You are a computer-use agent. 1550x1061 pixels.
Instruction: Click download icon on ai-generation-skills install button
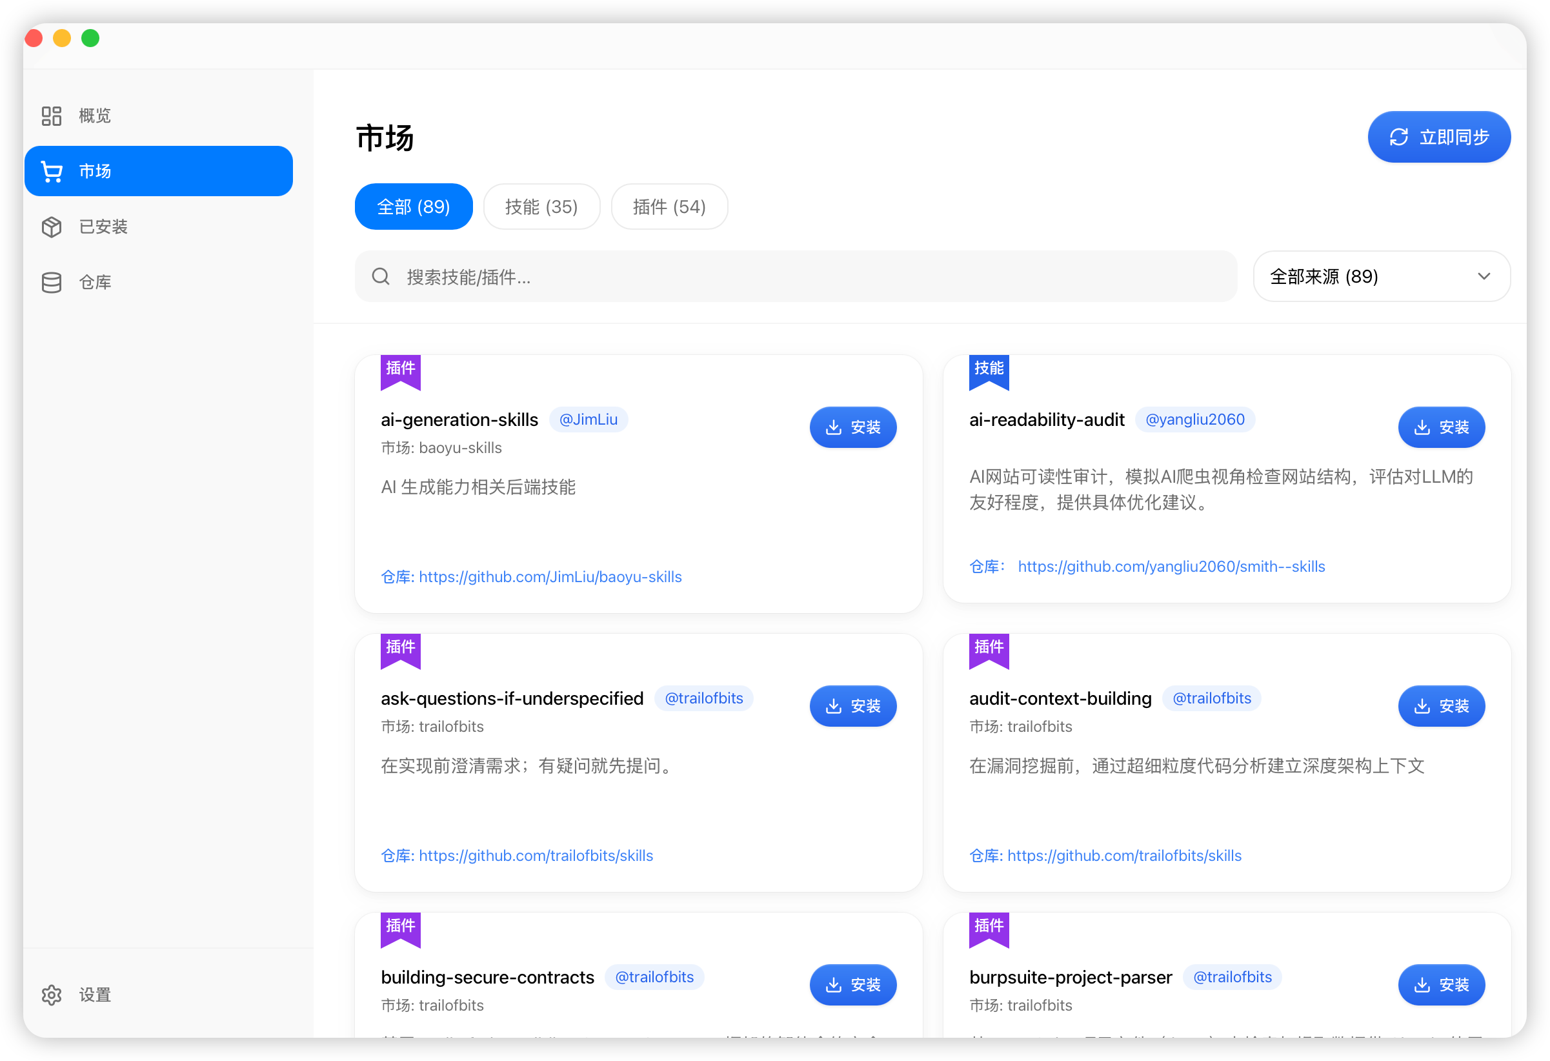coord(834,427)
